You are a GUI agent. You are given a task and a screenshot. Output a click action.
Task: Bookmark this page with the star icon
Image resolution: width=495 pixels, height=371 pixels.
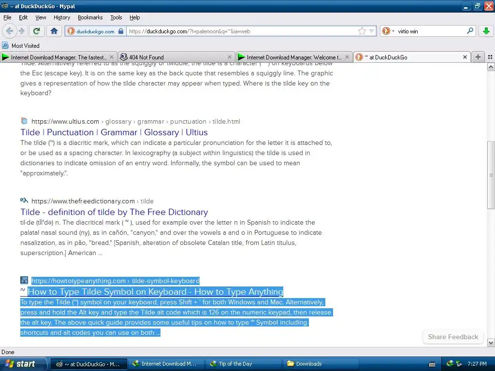click(362, 31)
